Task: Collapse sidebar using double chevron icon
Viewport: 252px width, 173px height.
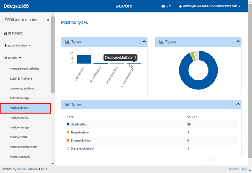Action: tap(48, 20)
